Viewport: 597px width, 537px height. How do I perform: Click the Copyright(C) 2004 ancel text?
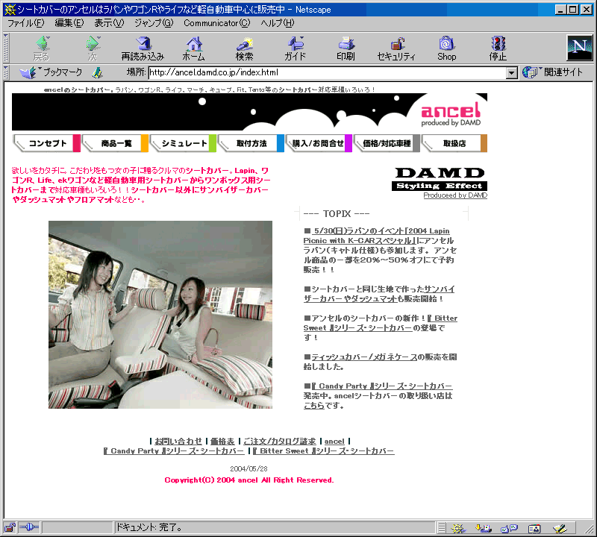tap(249, 480)
